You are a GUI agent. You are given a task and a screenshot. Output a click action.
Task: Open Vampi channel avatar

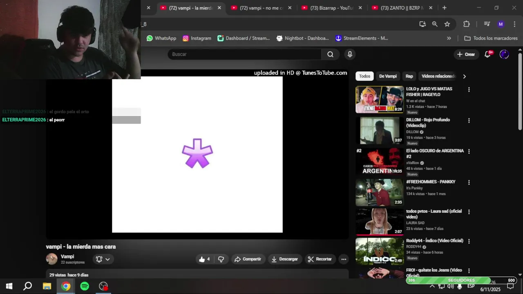52,259
